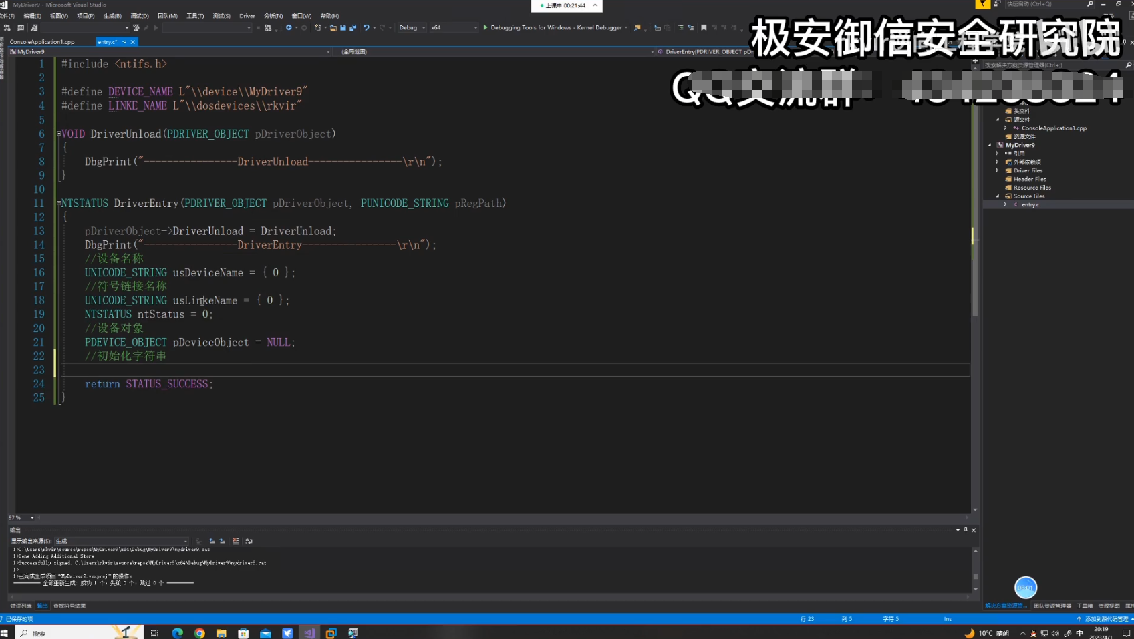Expand the Driver Files folder node
This screenshot has width=1134, height=639.
pyautogui.click(x=997, y=170)
